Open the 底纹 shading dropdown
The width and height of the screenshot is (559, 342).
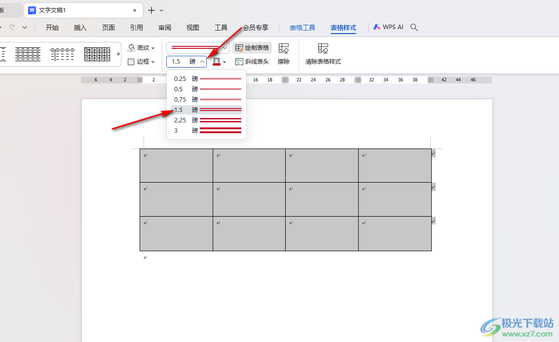click(142, 48)
